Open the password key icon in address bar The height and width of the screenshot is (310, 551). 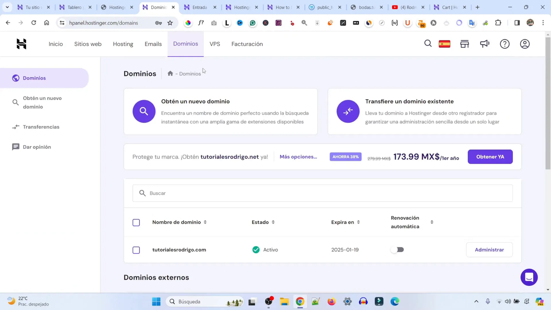[158, 23]
